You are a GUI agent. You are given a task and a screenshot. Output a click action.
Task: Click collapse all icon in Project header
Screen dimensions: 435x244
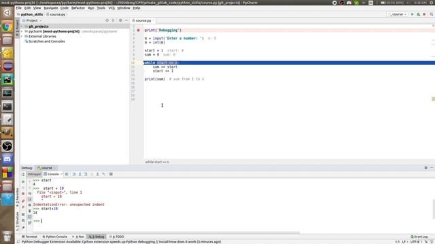coord(113,20)
